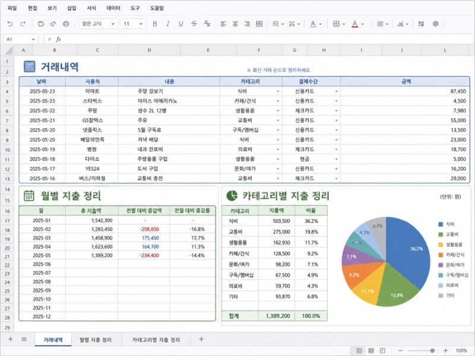Image resolution: width=475 pixels, height=356 pixels.
Task: Switch to the 카테고리별 지출 정리 sheet tab
Action: pyautogui.click(x=156, y=339)
